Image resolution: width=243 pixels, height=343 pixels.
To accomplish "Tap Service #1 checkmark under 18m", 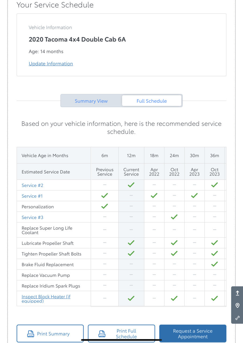I will click(x=154, y=196).
